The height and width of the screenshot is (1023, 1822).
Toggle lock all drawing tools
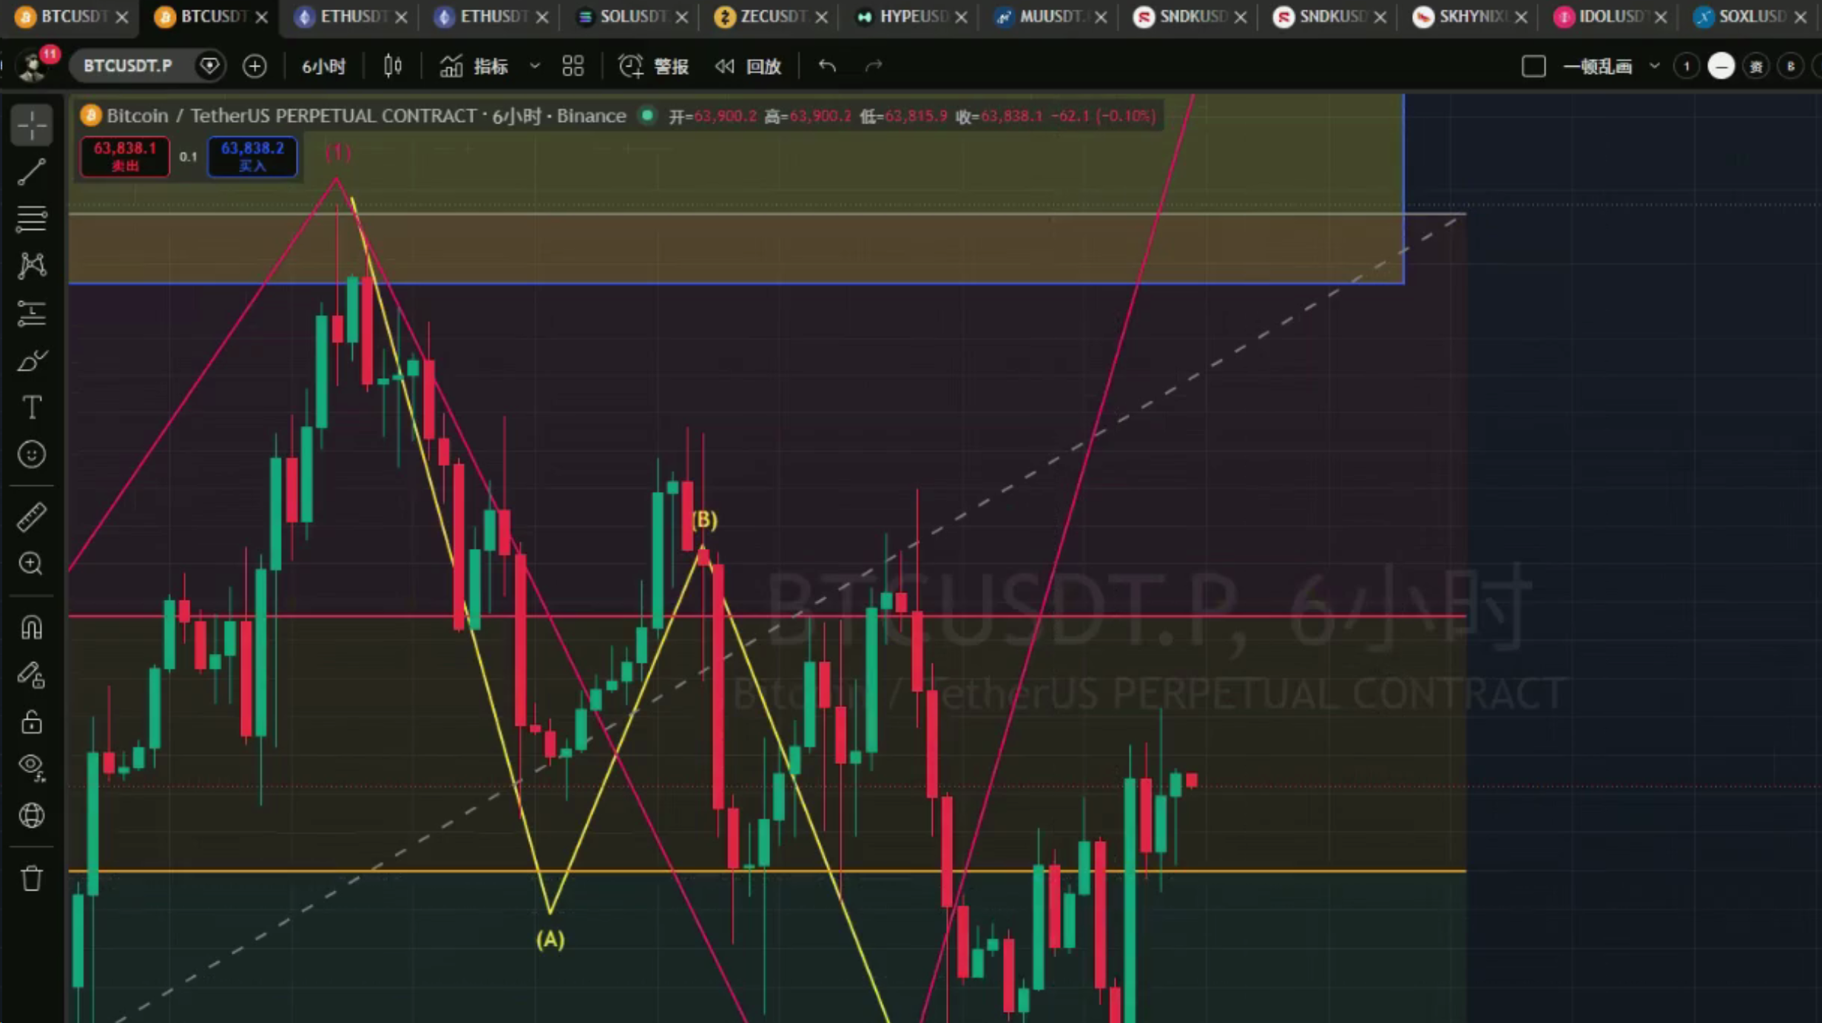(x=32, y=721)
